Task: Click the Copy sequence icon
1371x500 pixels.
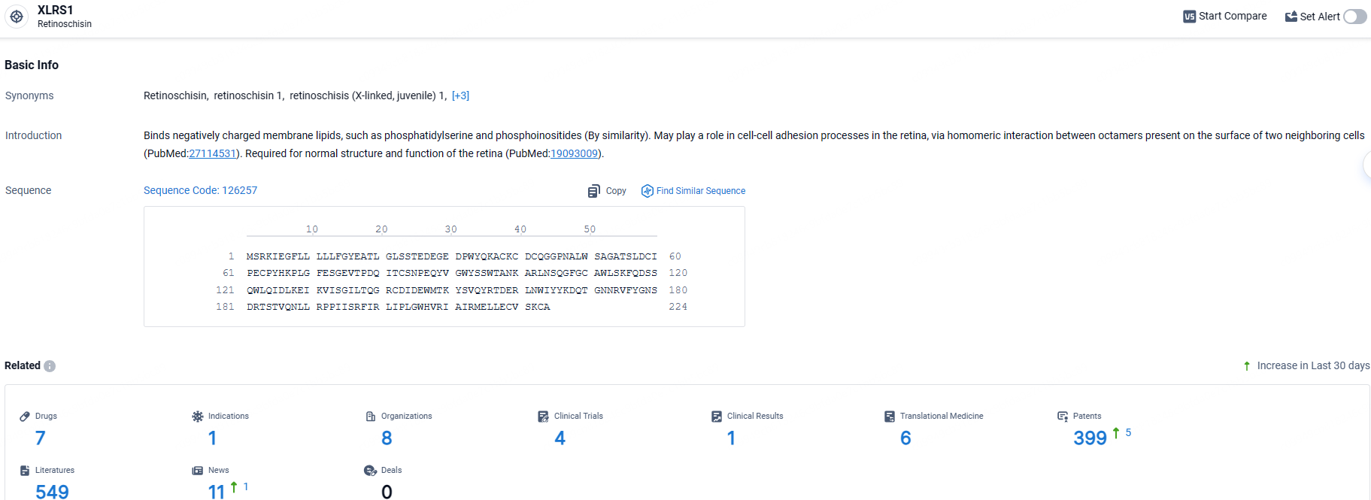Action: tap(594, 191)
